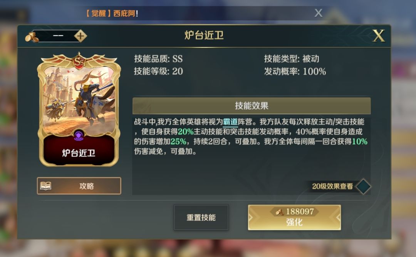Viewport: 416px width, 257px height.
Task: Click the 20级效果查看 label text
Action: pos(332,186)
